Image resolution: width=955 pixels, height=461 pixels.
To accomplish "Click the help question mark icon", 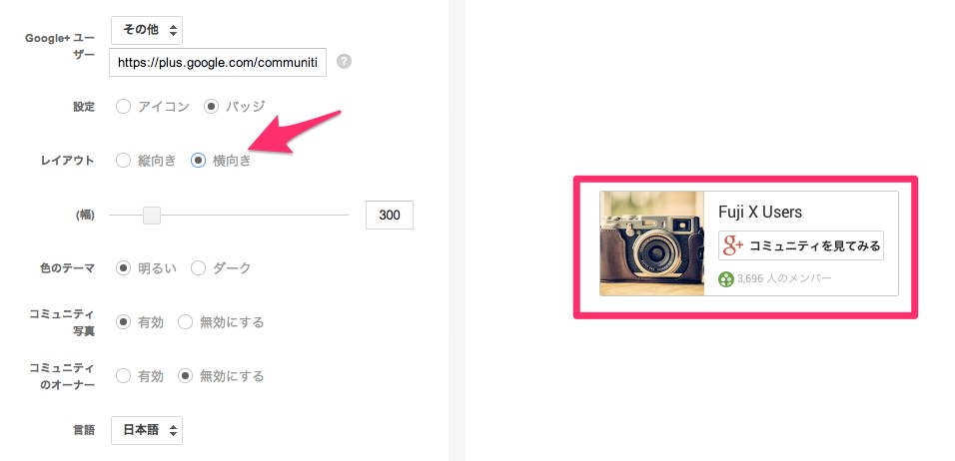I will [344, 62].
